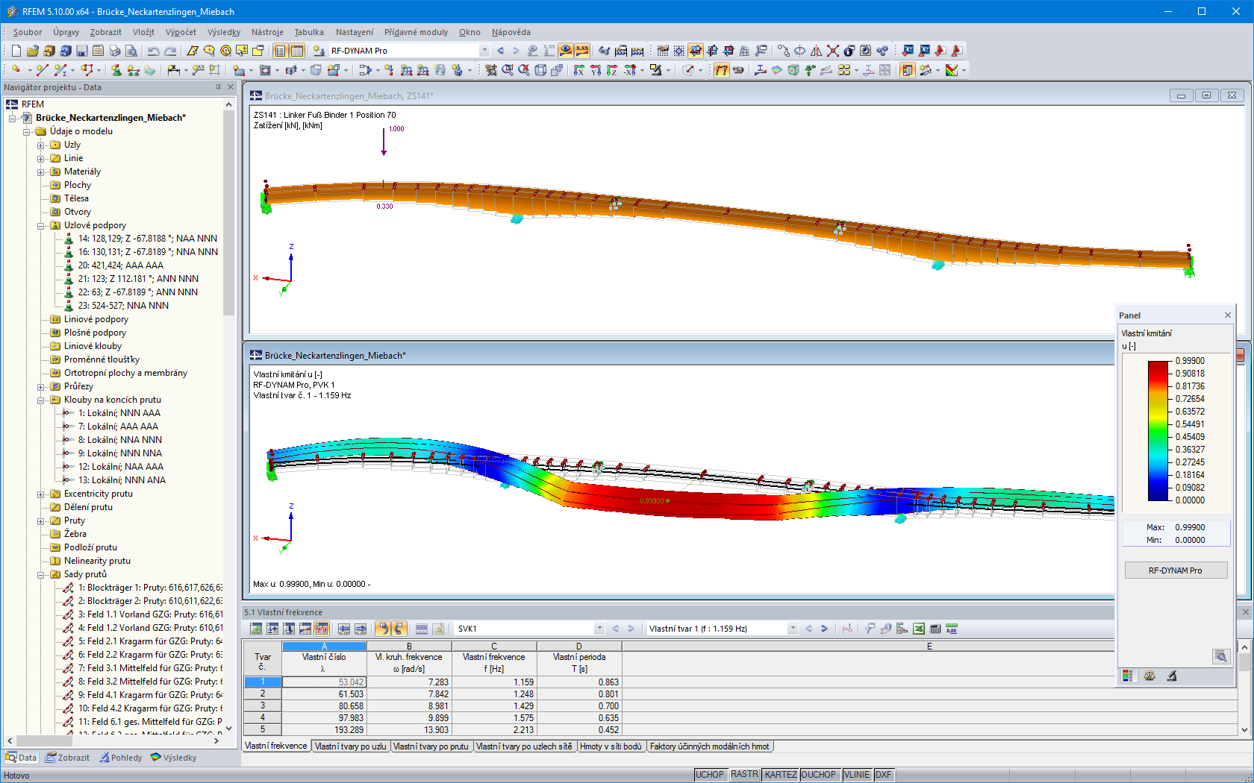Go to next load case arrow
The image size is (1254, 783).
point(516,51)
